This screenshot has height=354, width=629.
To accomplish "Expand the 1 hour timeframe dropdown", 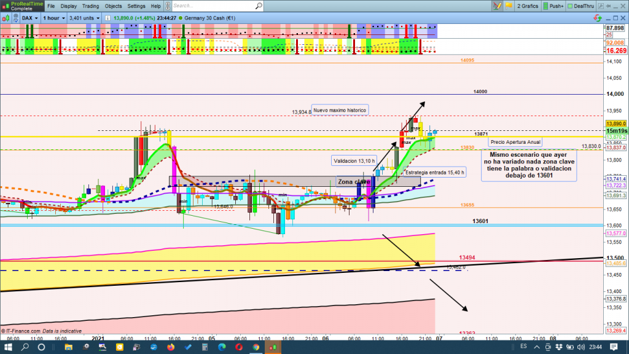I will point(54,18).
